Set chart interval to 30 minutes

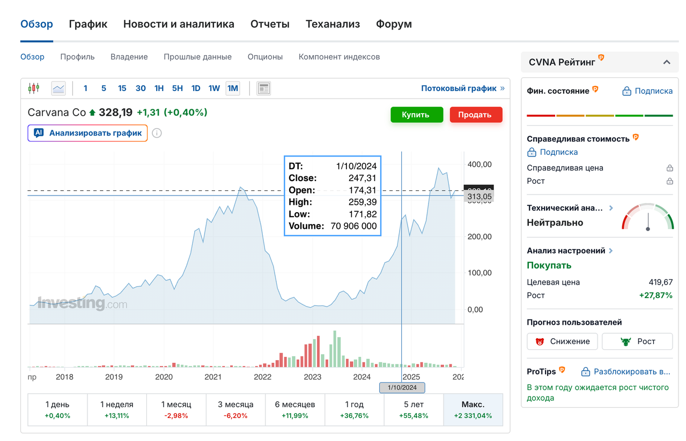(141, 88)
